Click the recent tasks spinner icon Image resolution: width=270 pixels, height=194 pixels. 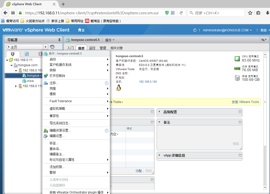click(x=195, y=30)
